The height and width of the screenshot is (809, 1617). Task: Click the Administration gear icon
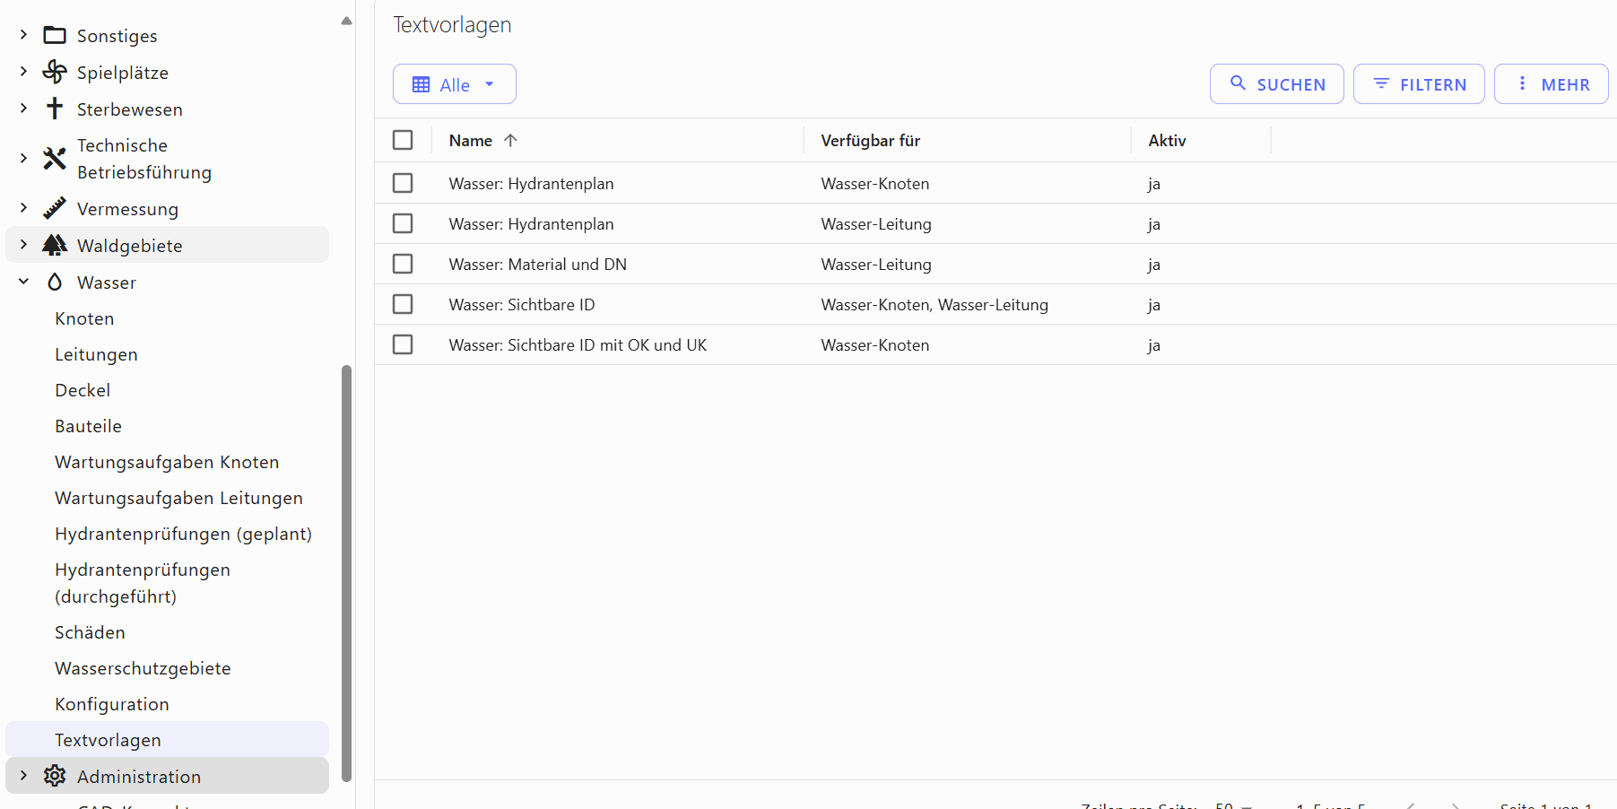coord(55,776)
